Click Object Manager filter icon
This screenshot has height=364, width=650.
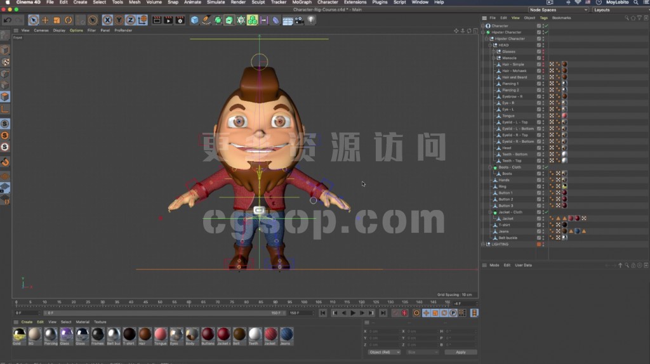click(640, 18)
